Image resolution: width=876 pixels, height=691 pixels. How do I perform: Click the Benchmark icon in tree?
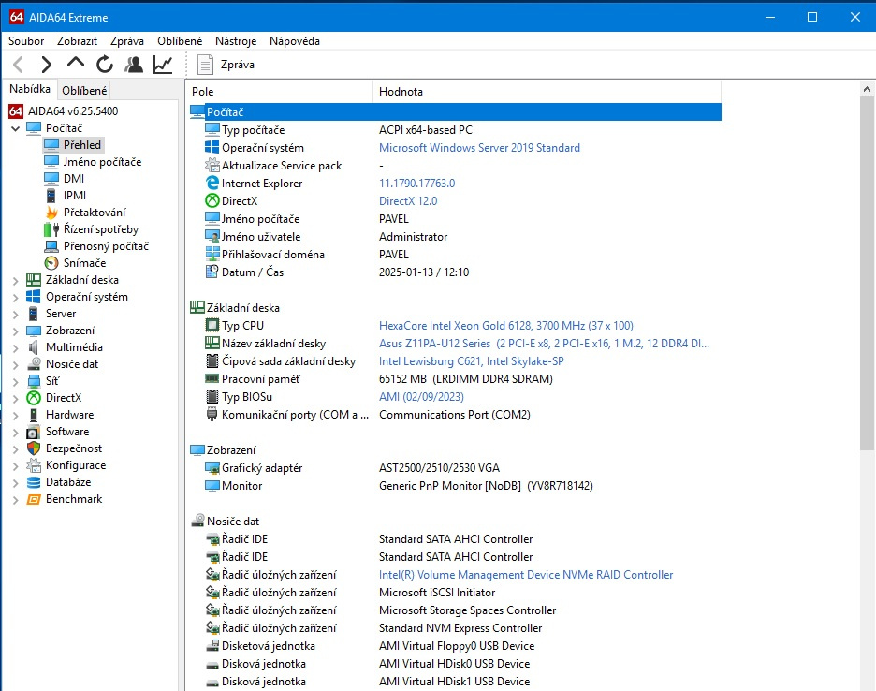[34, 499]
